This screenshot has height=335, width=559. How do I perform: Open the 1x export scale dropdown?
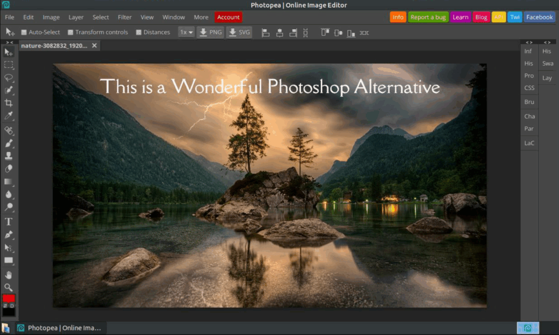(186, 32)
